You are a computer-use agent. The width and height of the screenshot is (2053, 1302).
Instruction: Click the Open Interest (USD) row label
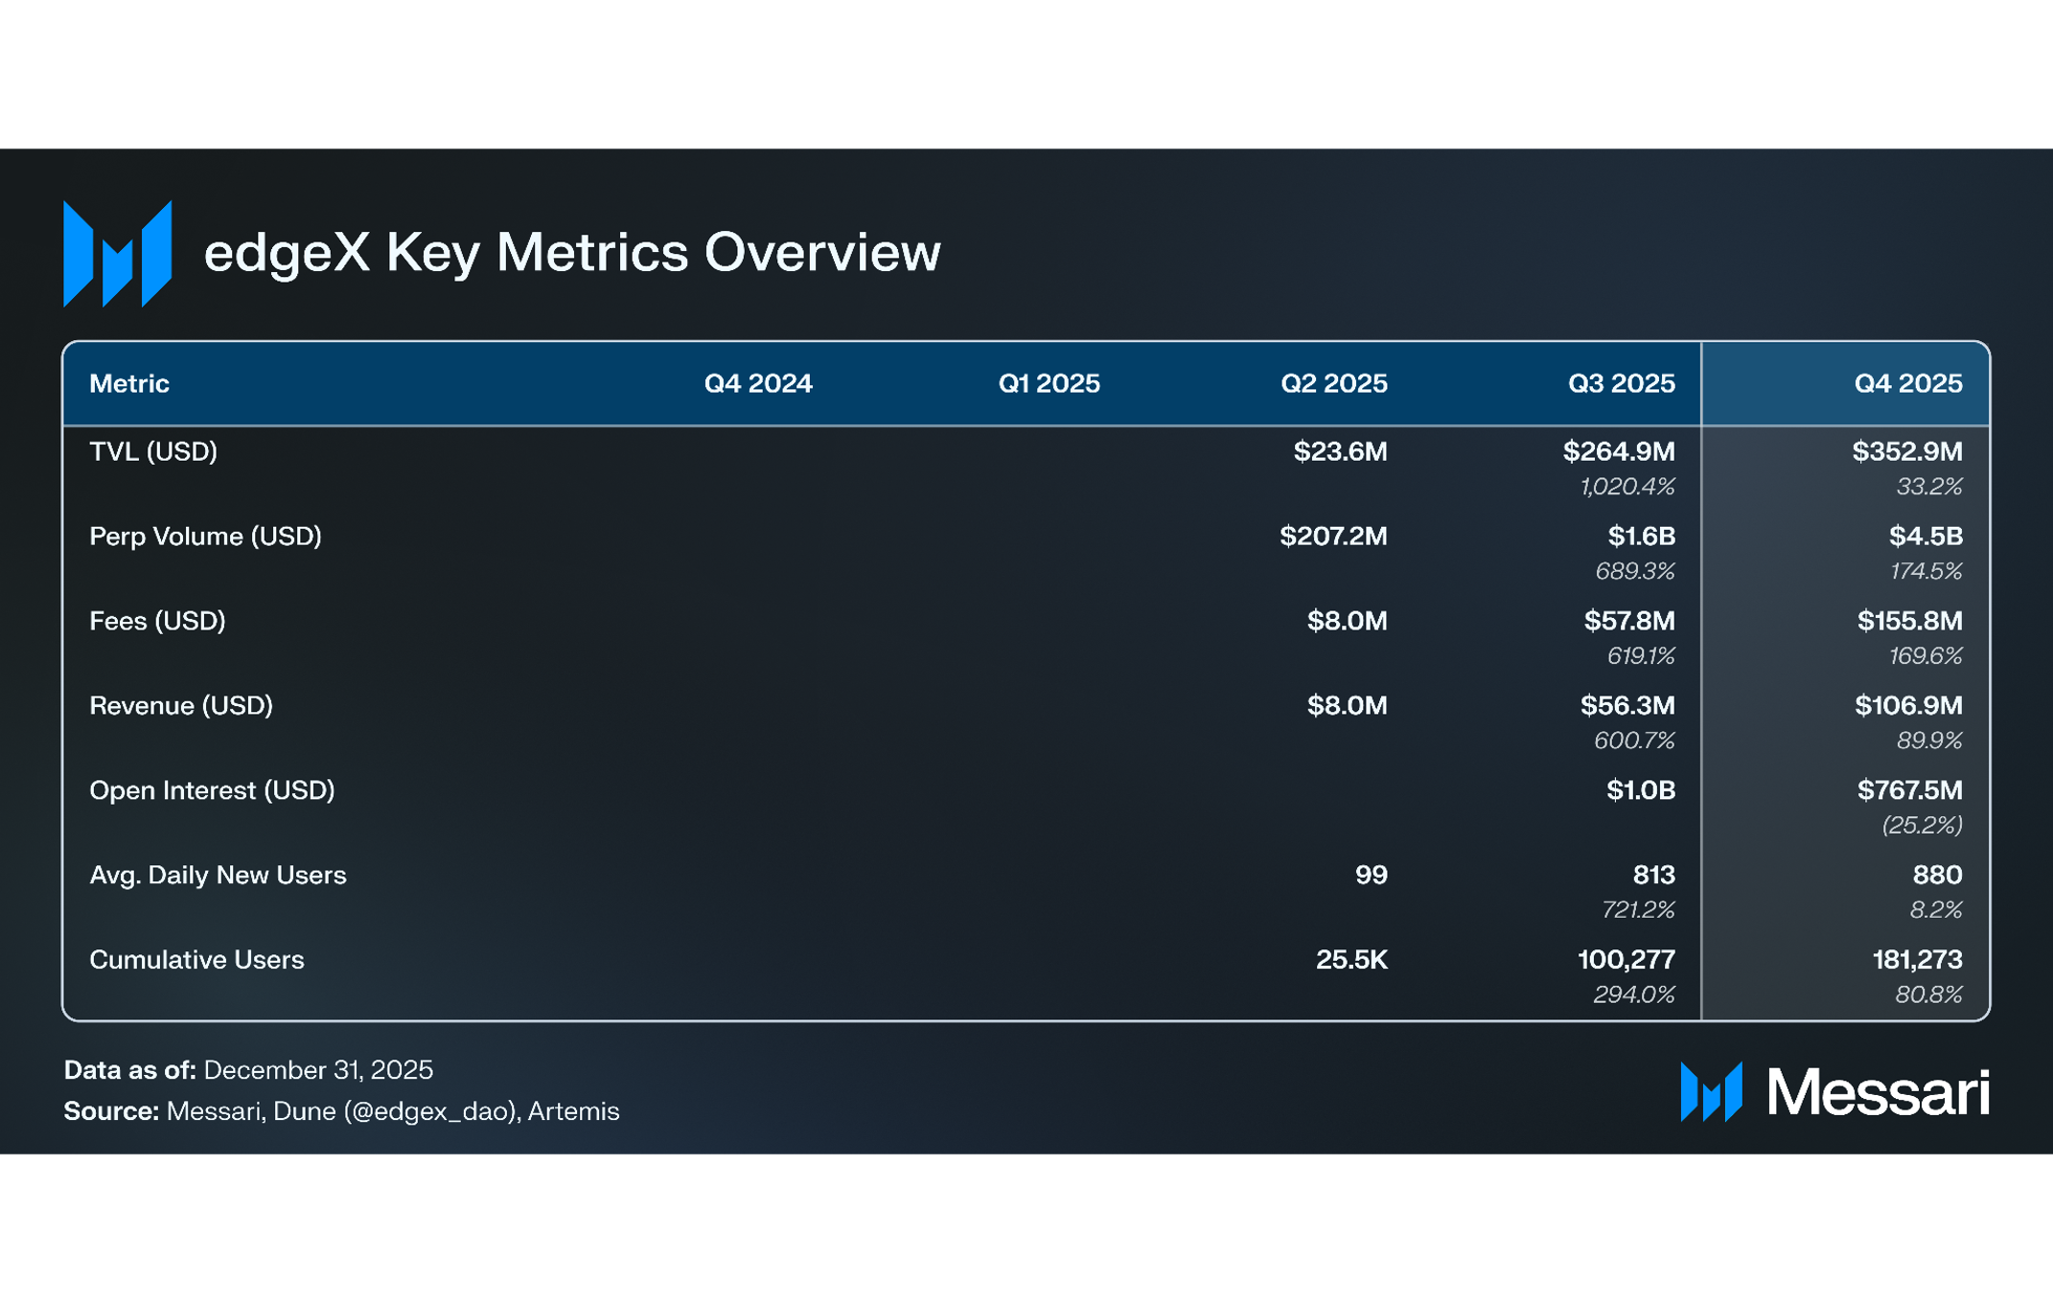[212, 790]
